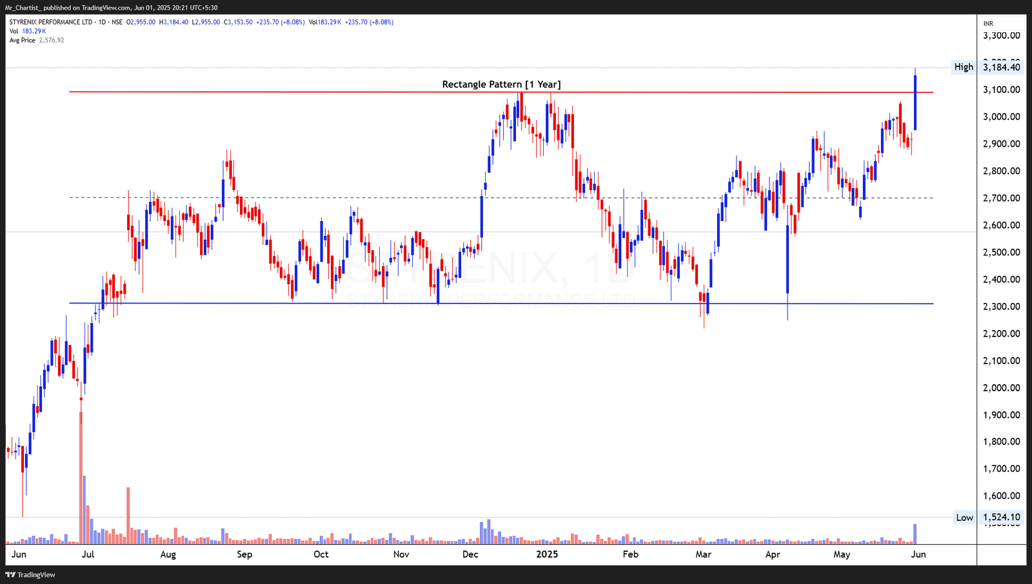Click the Low price label 1,524.10
The image size is (1032, 584).
tap(1000, 517)
